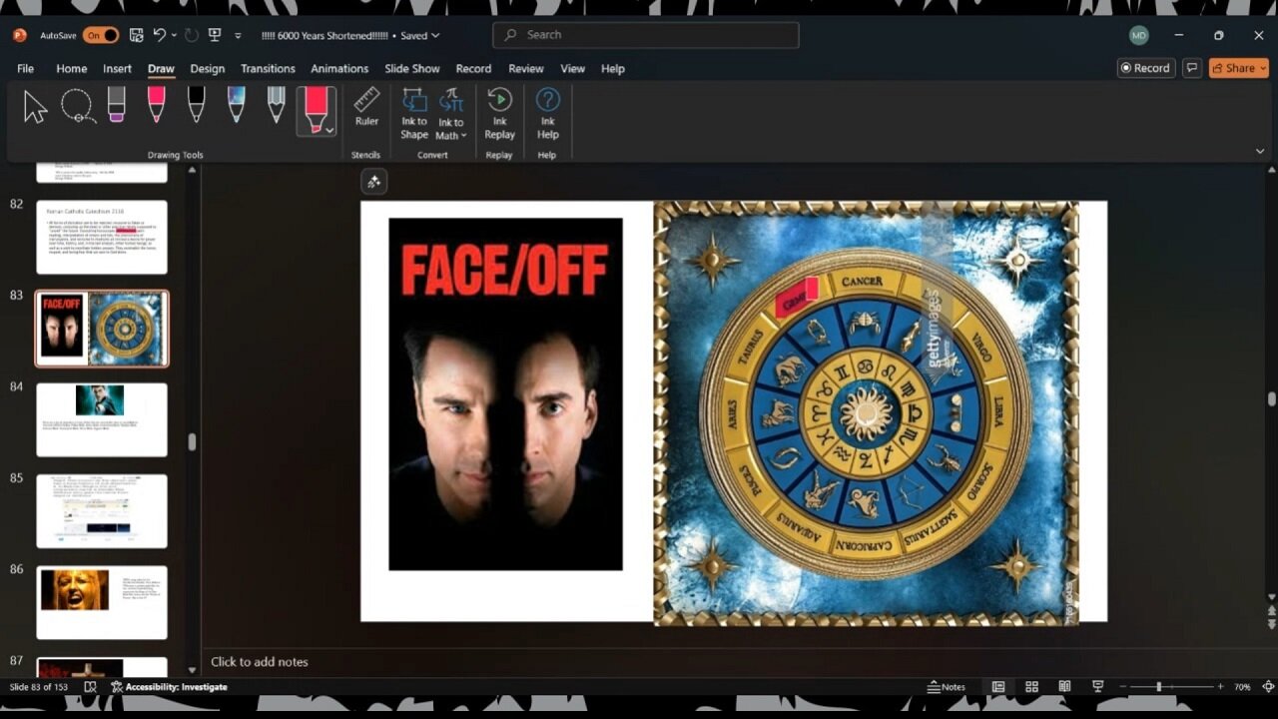This screenshot has height=719, width=1278.
Task: Open the highlighter options dropdown arrow
Action: 329,130
